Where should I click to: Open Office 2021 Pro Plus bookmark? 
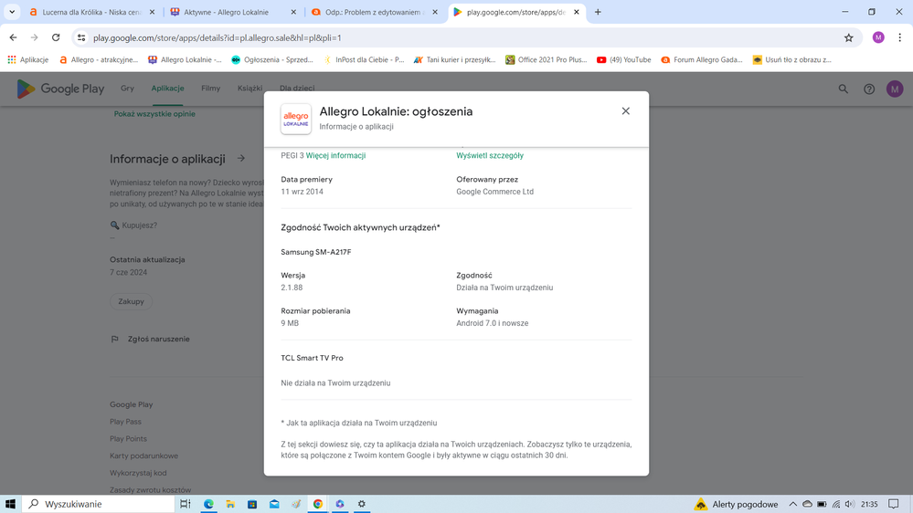[x=547, y=60]
